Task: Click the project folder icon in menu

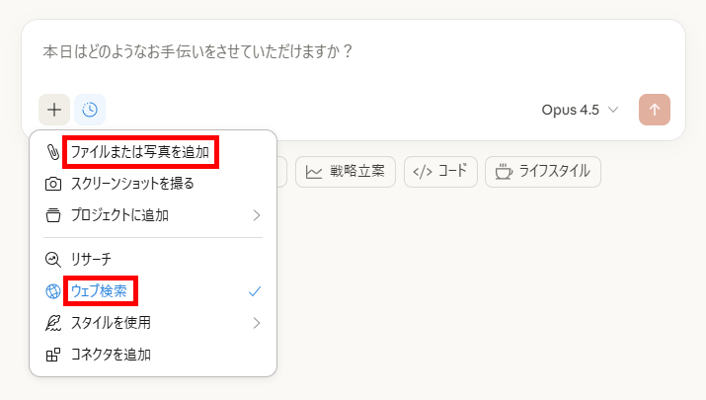Action: tap(53, 214)
